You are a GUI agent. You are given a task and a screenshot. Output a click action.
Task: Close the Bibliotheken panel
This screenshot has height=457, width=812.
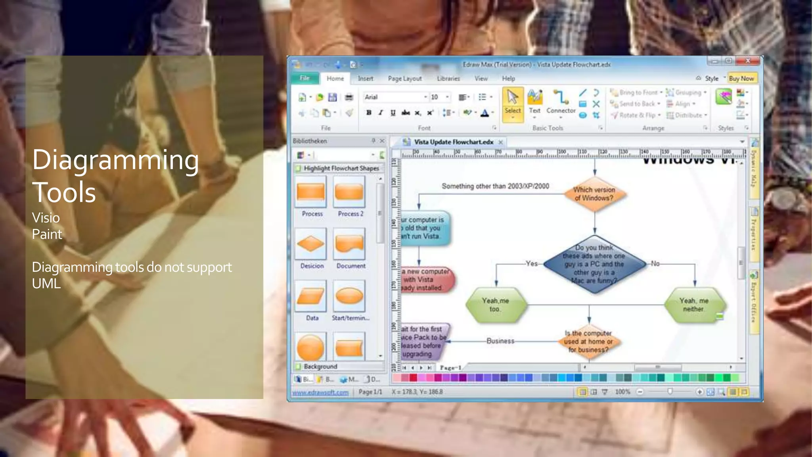point(382,141)
